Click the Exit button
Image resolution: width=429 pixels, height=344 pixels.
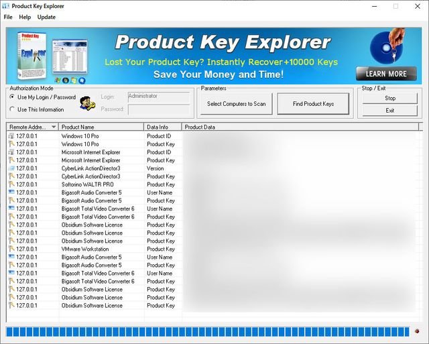pos(390,111)
